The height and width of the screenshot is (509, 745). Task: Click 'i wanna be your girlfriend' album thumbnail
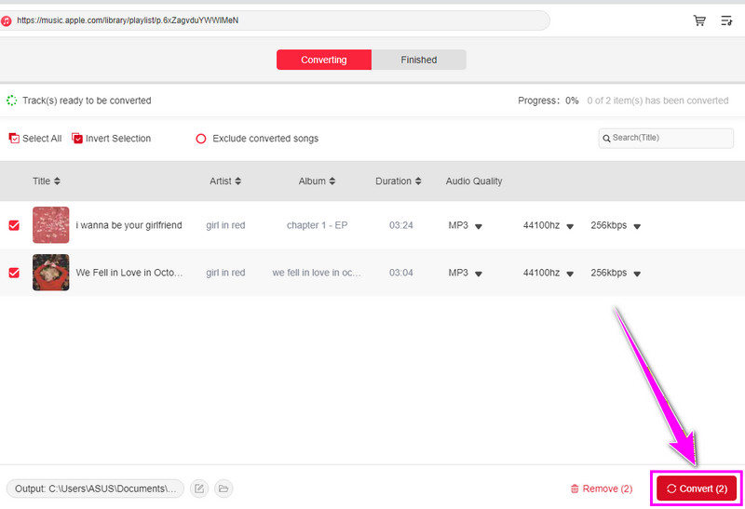point(51,225)
